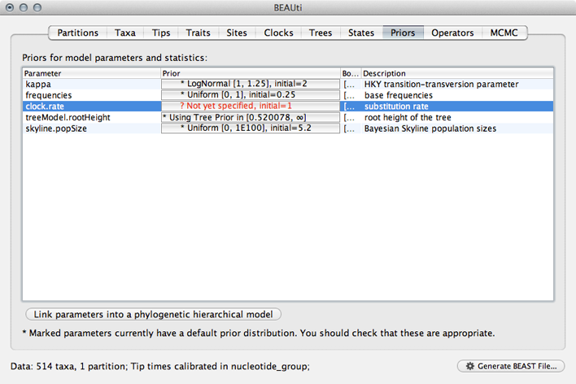The image size is (576, 384).
Task: Specify the clock.rate prior marked Not yet specified
Action: [251, 106]
